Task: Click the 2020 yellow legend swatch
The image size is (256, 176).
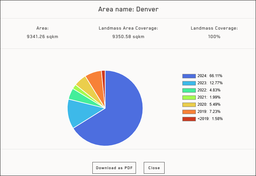Action: [189, 104]
